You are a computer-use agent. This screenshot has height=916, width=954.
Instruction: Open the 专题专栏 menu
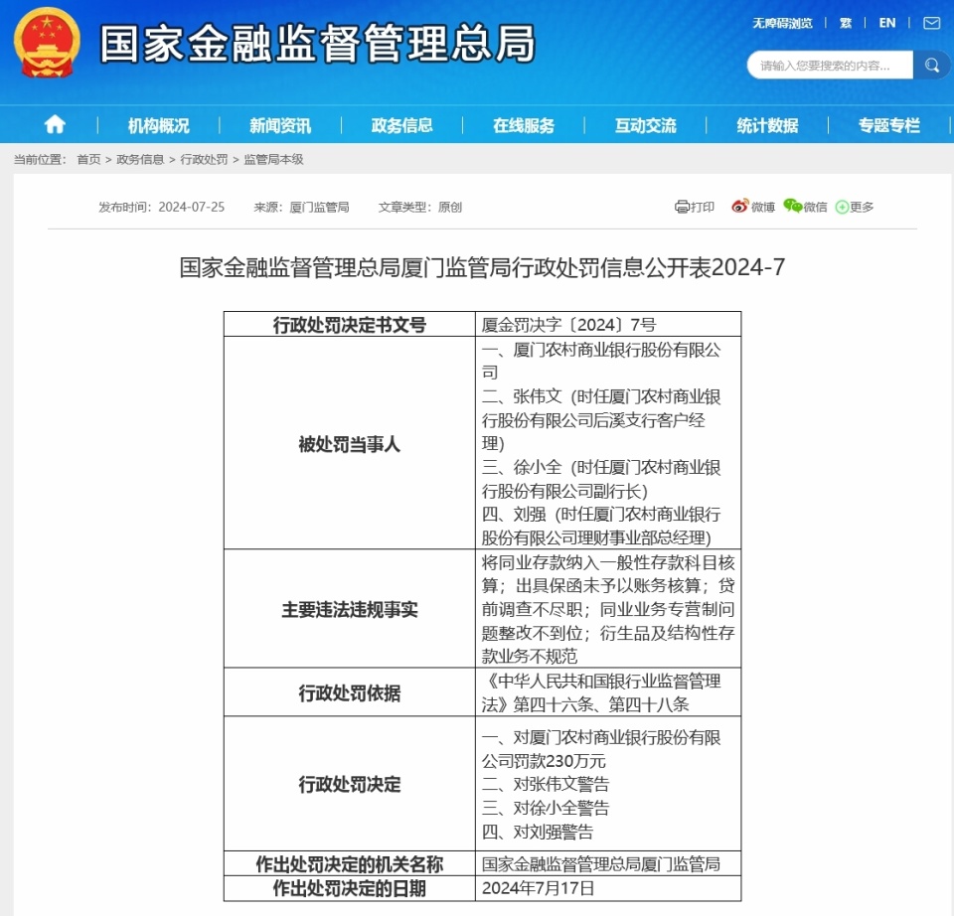[x=888, y=125]
